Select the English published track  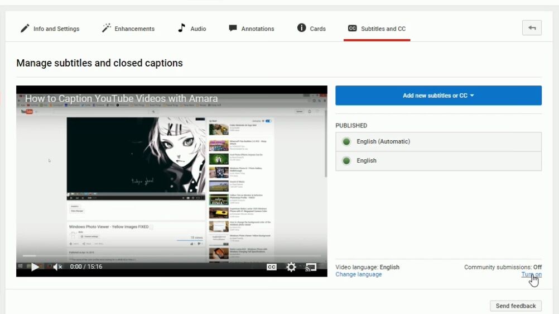[438, 161]
